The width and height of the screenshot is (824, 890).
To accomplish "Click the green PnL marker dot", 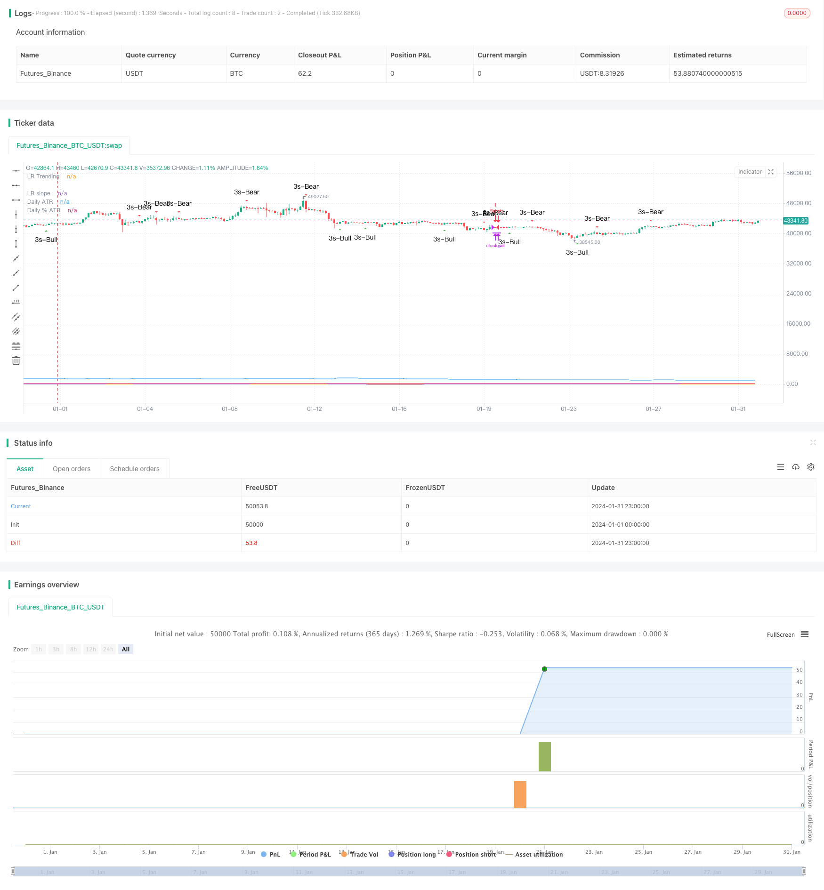I will pyautogui.click(x=544, y=669).
